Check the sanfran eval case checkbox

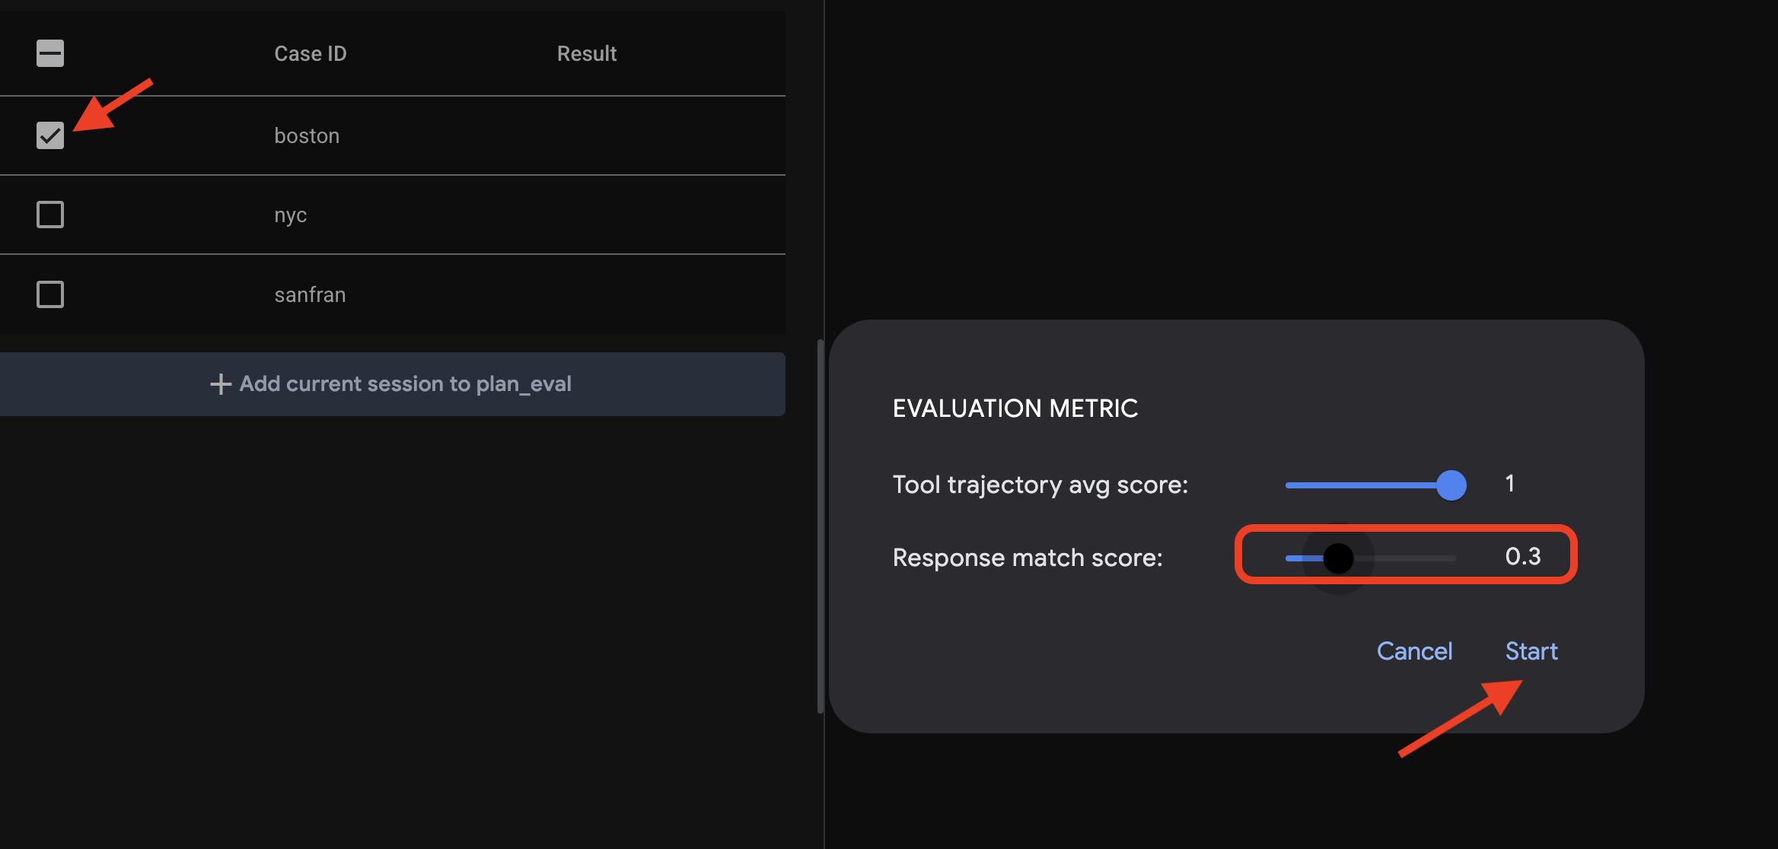point(49,294)
